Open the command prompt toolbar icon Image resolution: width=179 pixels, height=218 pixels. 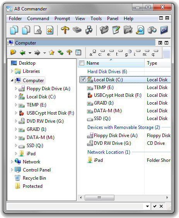tap(164, 30)
